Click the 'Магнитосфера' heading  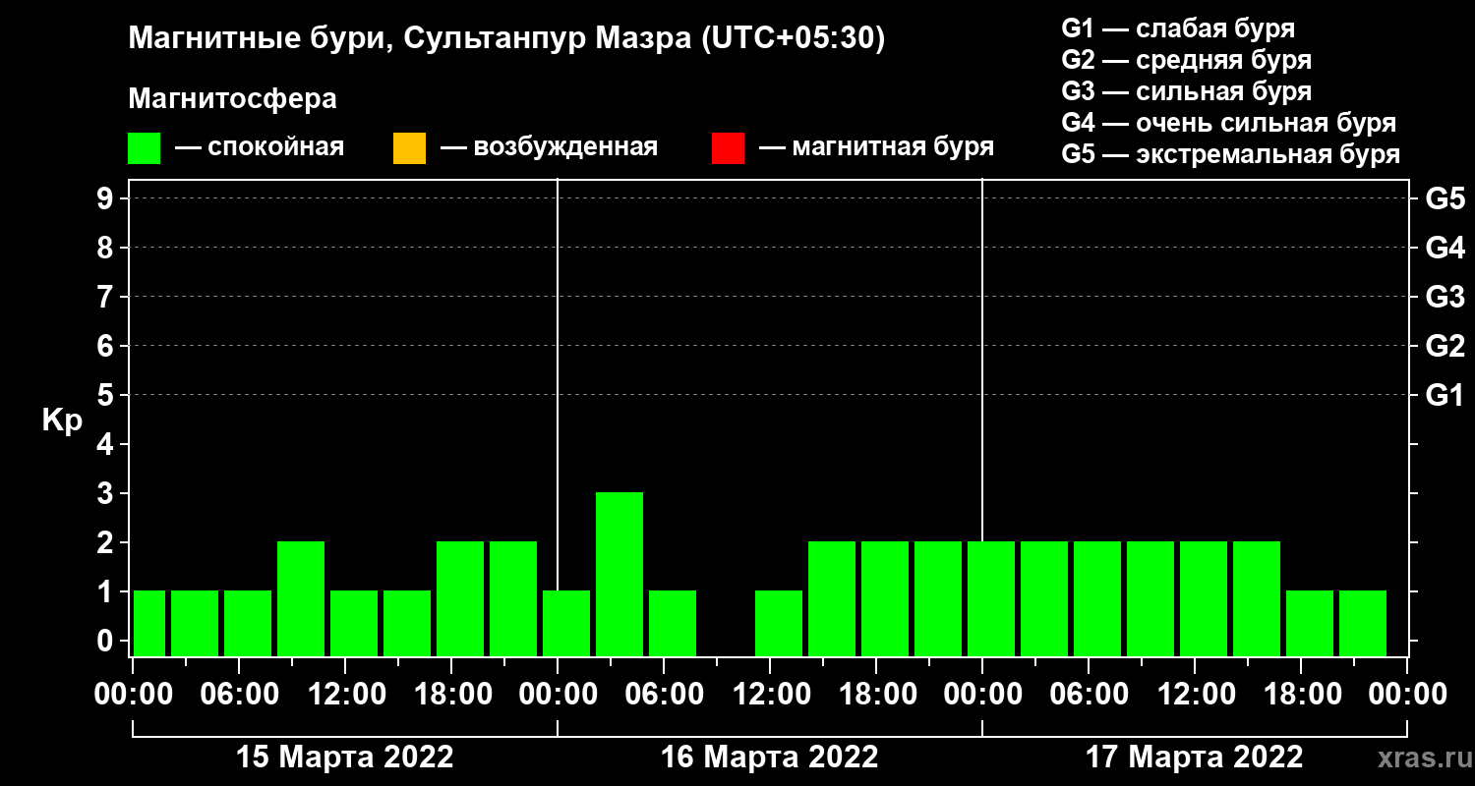pyautogui.click(x=232, y=99)
